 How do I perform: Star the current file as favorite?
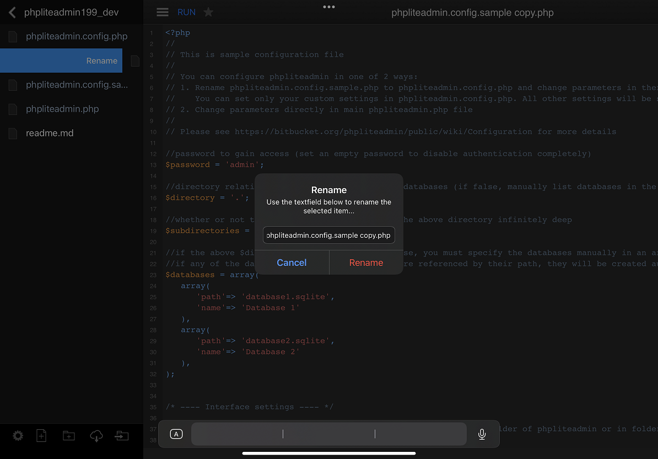[208, 12]
